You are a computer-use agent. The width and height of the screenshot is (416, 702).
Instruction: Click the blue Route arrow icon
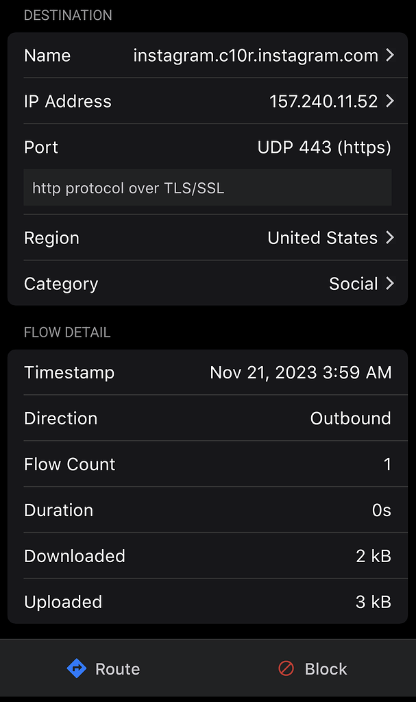coord(77,668)
